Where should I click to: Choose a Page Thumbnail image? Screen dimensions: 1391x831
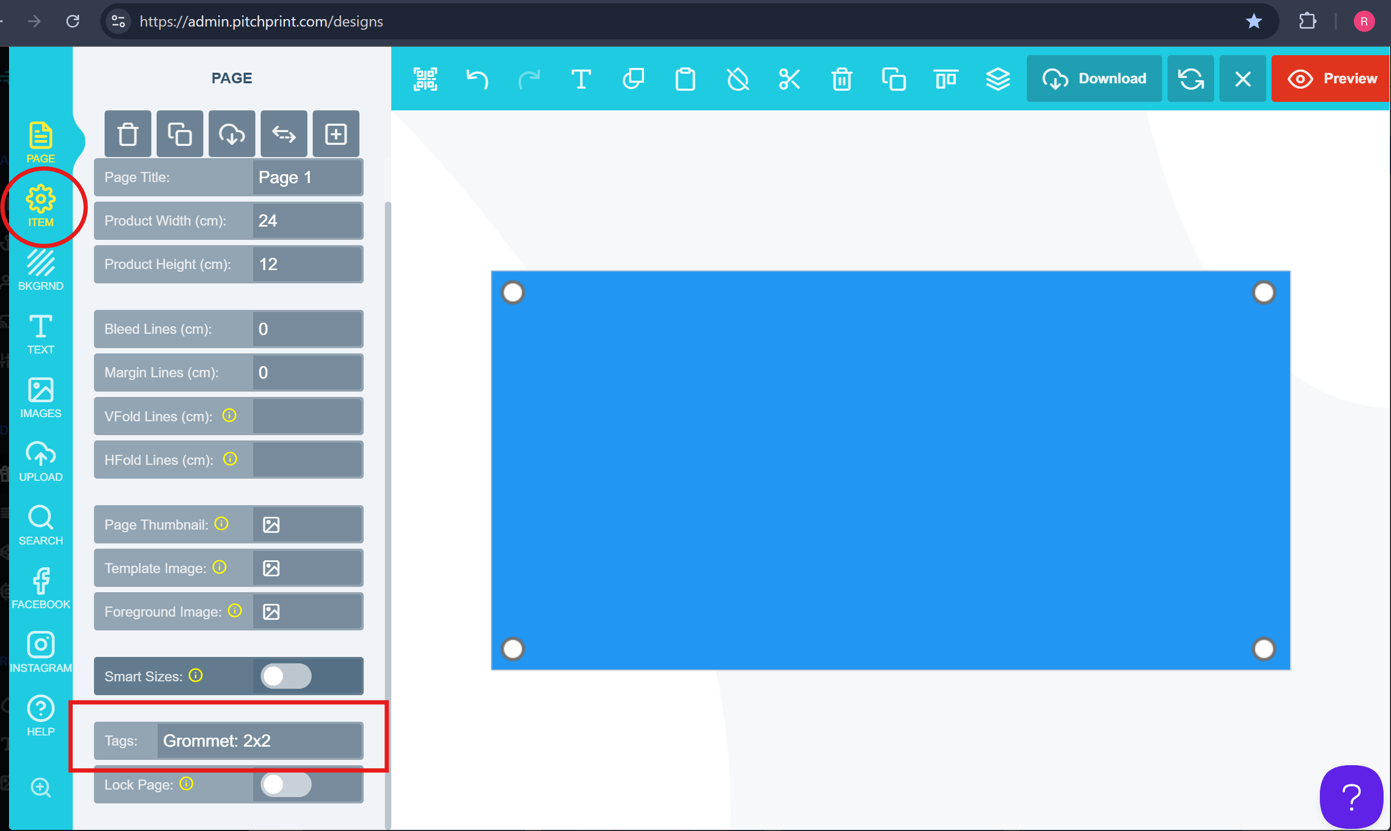click(x=271, y=525)
